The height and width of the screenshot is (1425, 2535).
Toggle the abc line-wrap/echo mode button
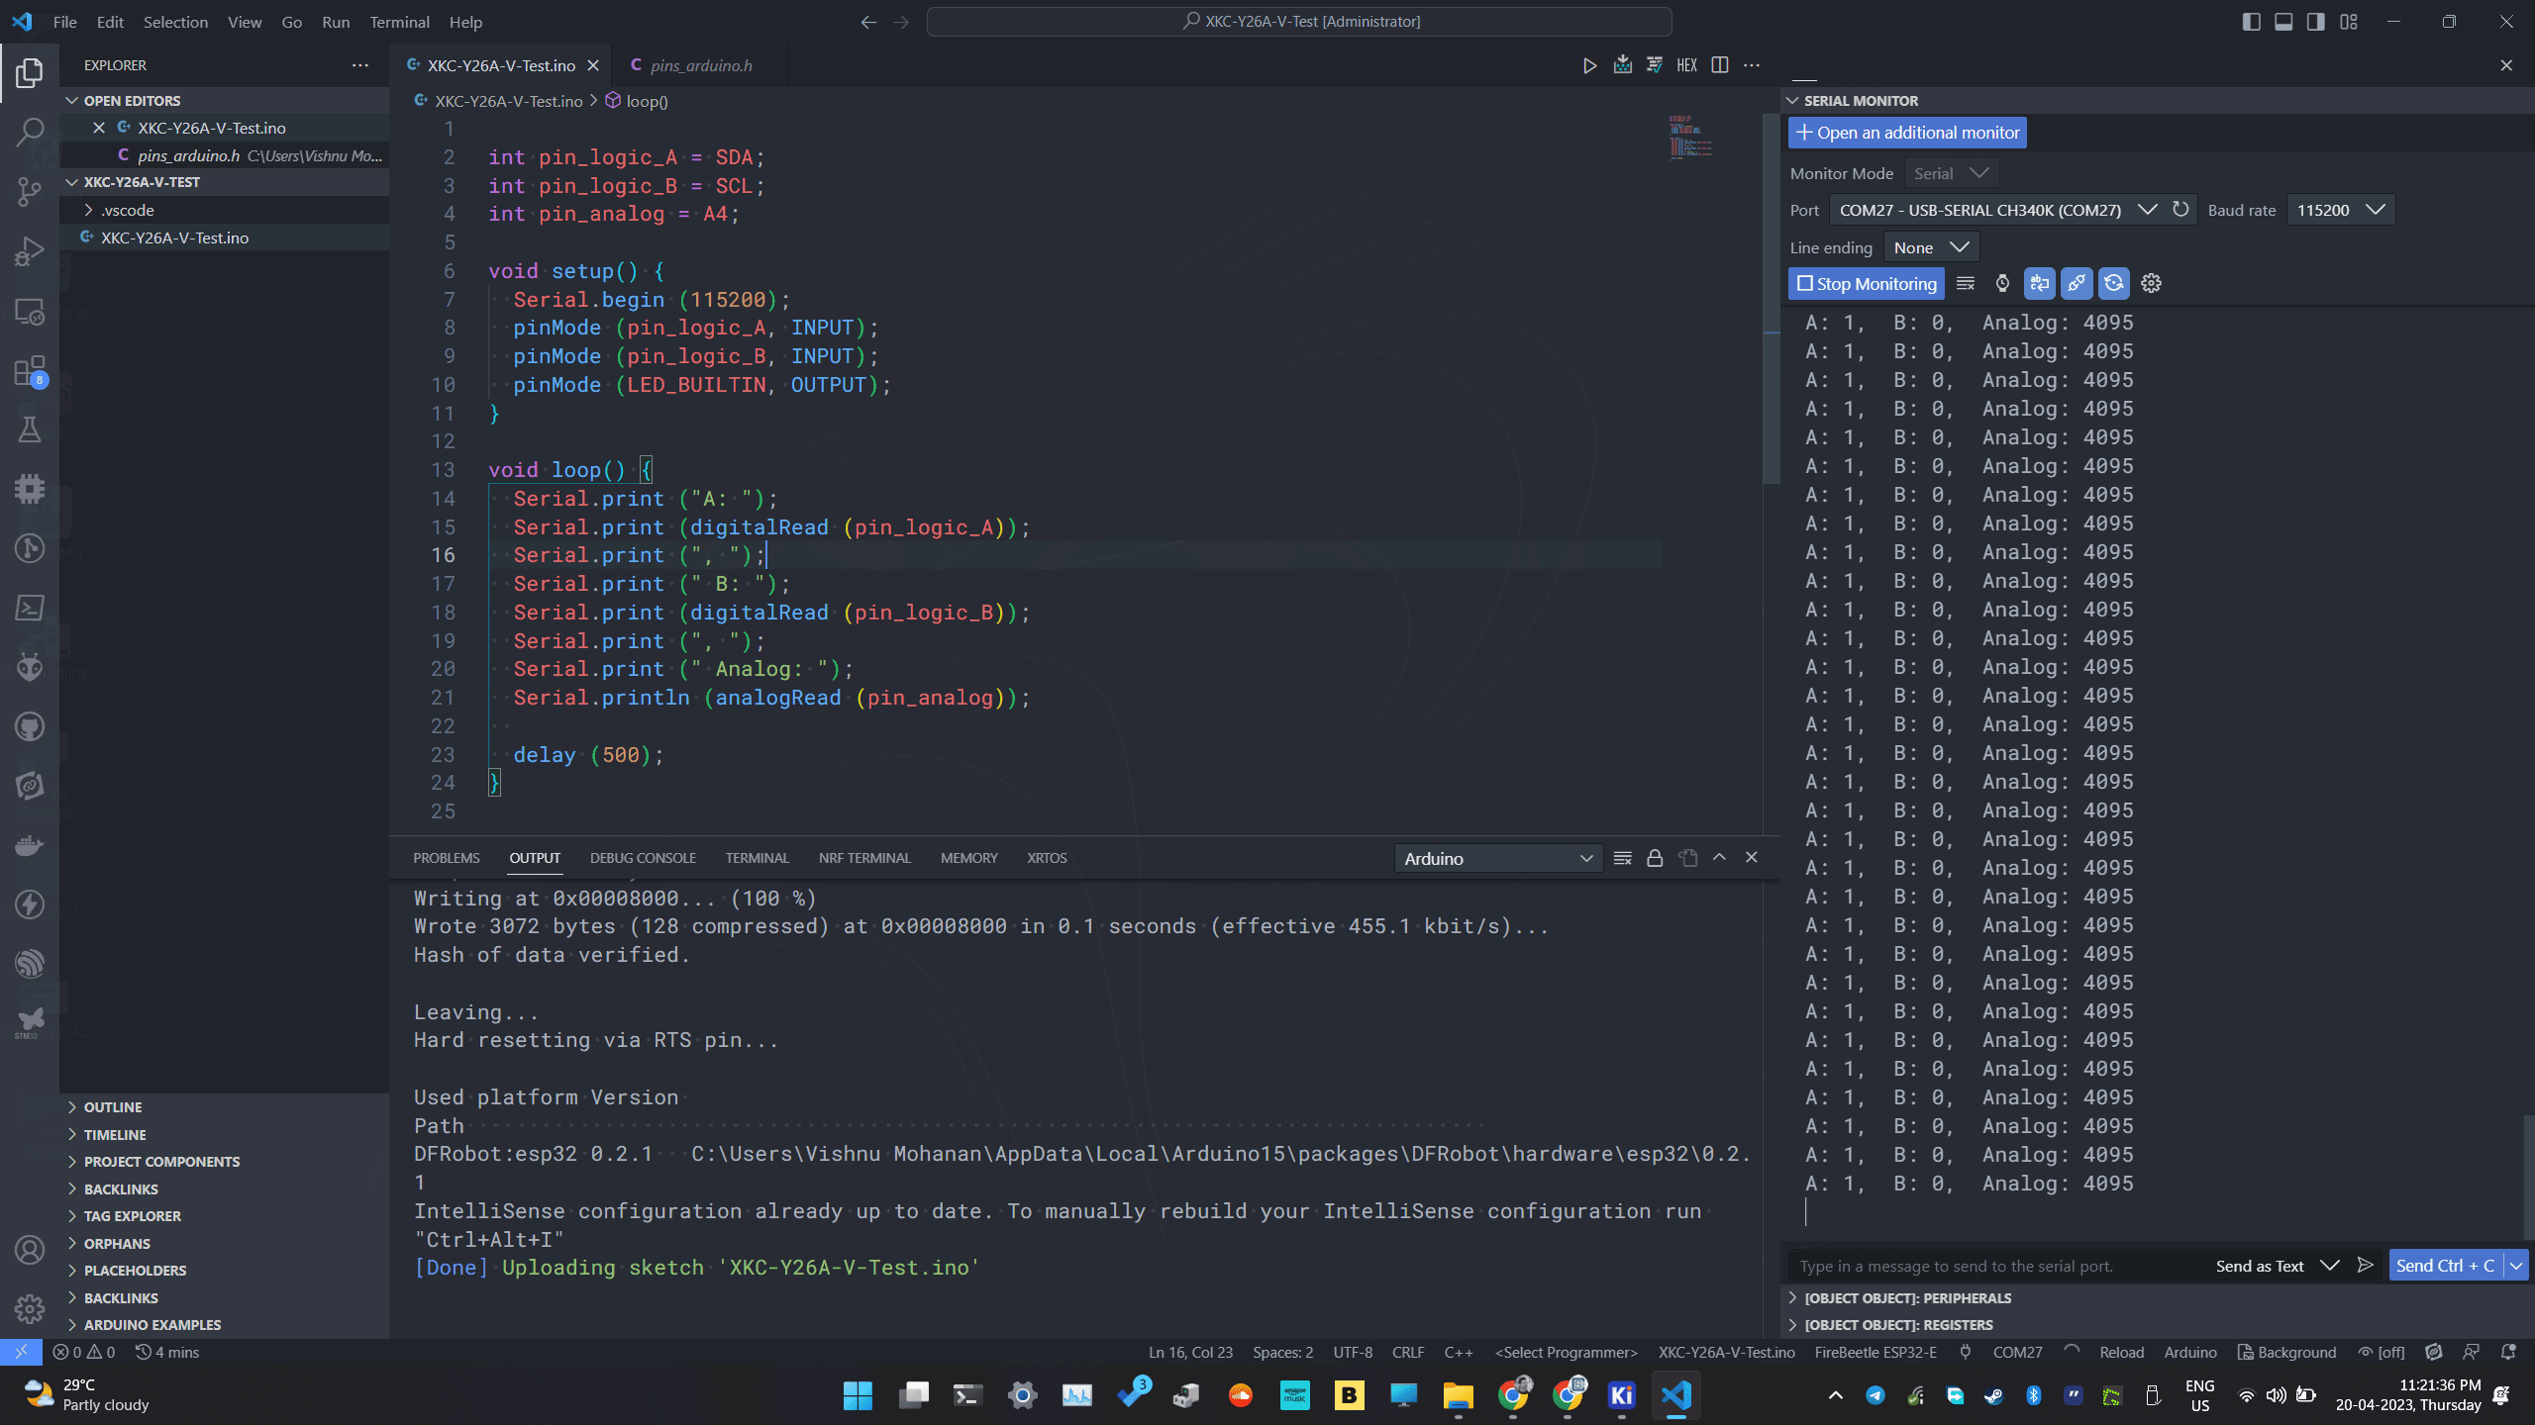tap(2040, 284)
